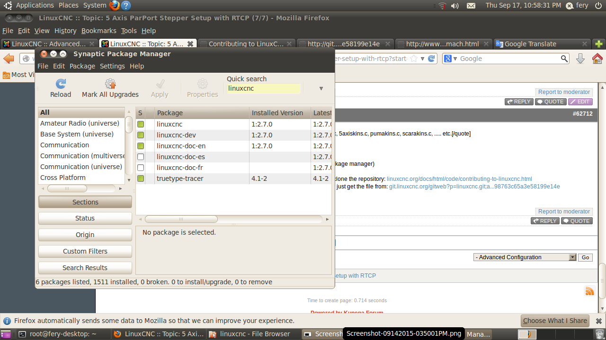Open the user menu for fery
This screenshot has width=606, height=340.
(x=577, y=5)
